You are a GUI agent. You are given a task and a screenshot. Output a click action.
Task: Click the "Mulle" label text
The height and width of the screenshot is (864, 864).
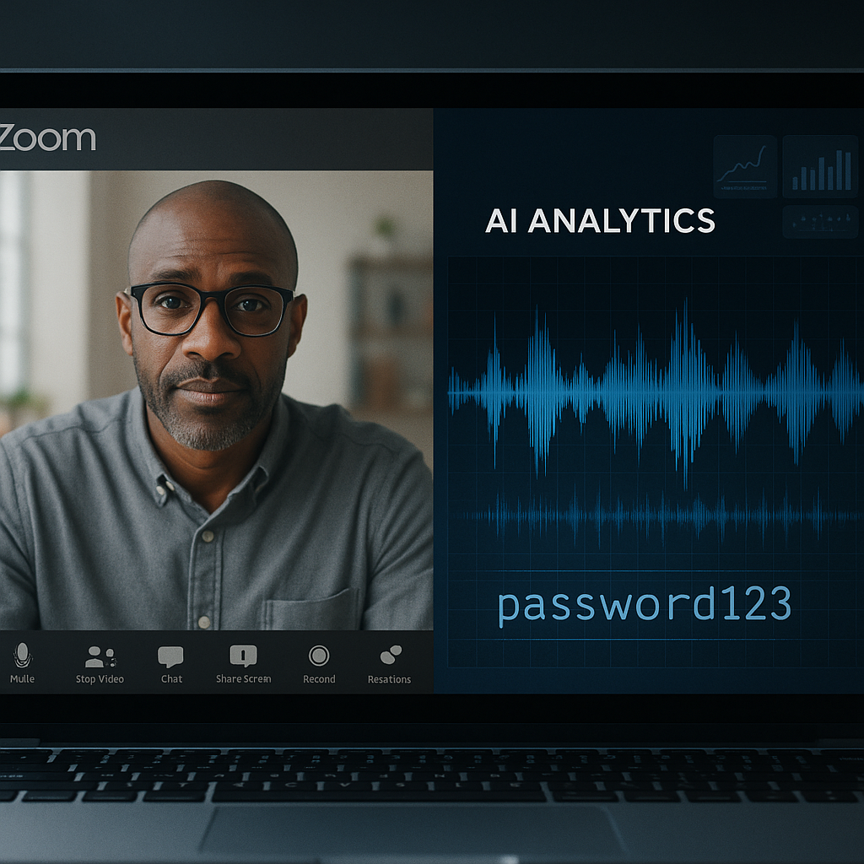22,679
